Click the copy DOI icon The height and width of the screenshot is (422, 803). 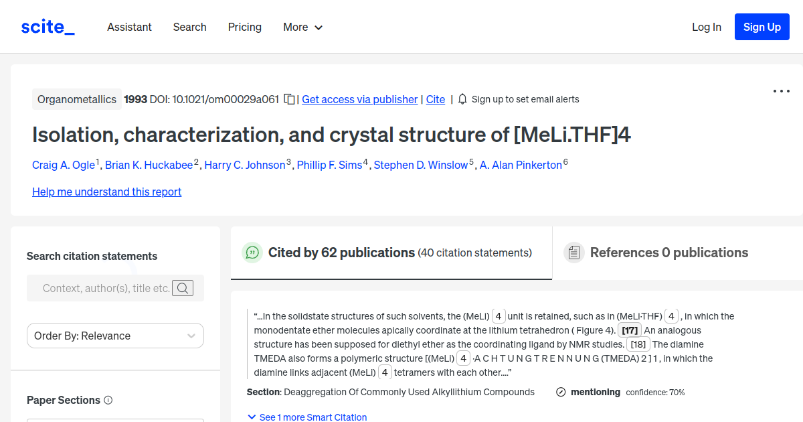(x=289, y=98)
